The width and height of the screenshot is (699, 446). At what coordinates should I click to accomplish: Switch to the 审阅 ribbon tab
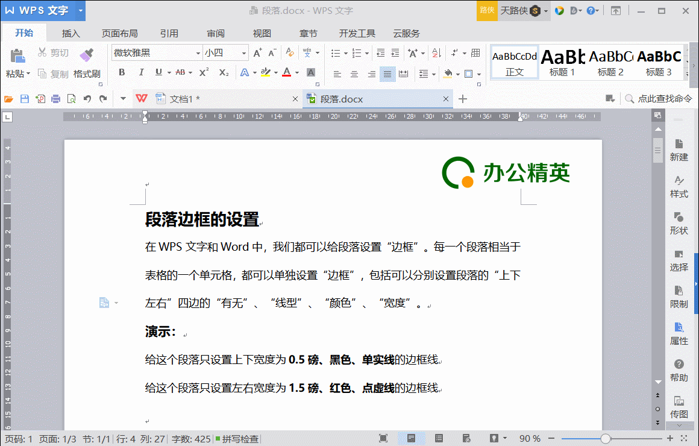point(216,34)
